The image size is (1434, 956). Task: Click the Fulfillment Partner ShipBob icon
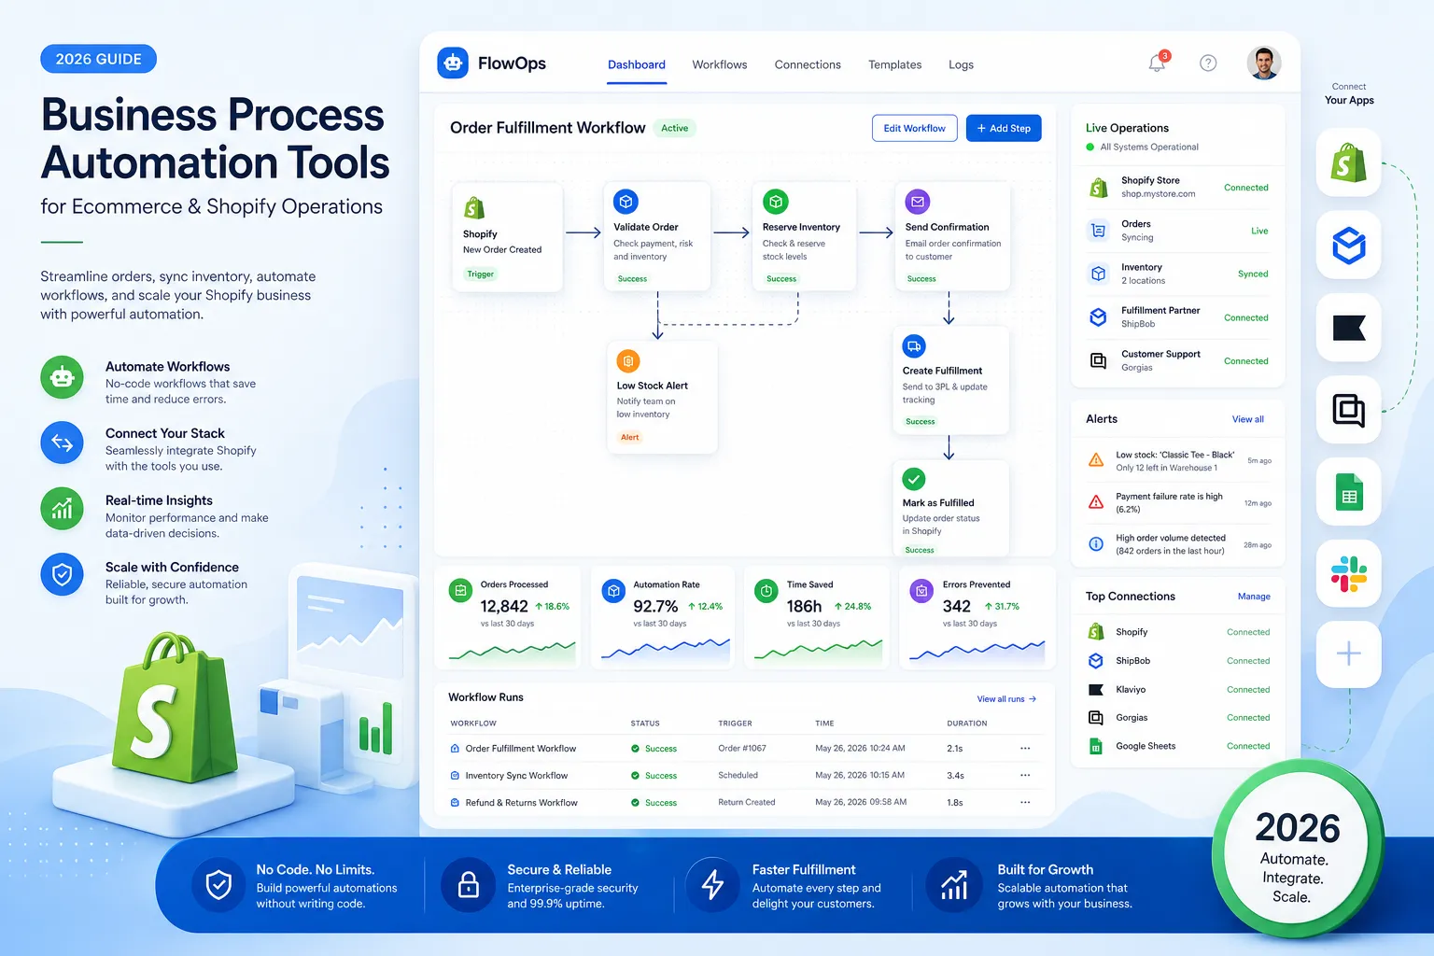pyautogui.click(x=1099, y=317)
